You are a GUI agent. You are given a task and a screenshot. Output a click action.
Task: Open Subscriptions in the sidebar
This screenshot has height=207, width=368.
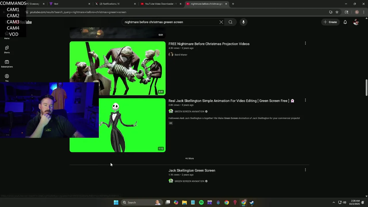pyautogui.click(x=7, y=64)
